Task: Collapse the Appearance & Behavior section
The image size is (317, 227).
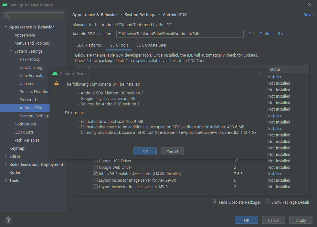Action: point(6,27)
